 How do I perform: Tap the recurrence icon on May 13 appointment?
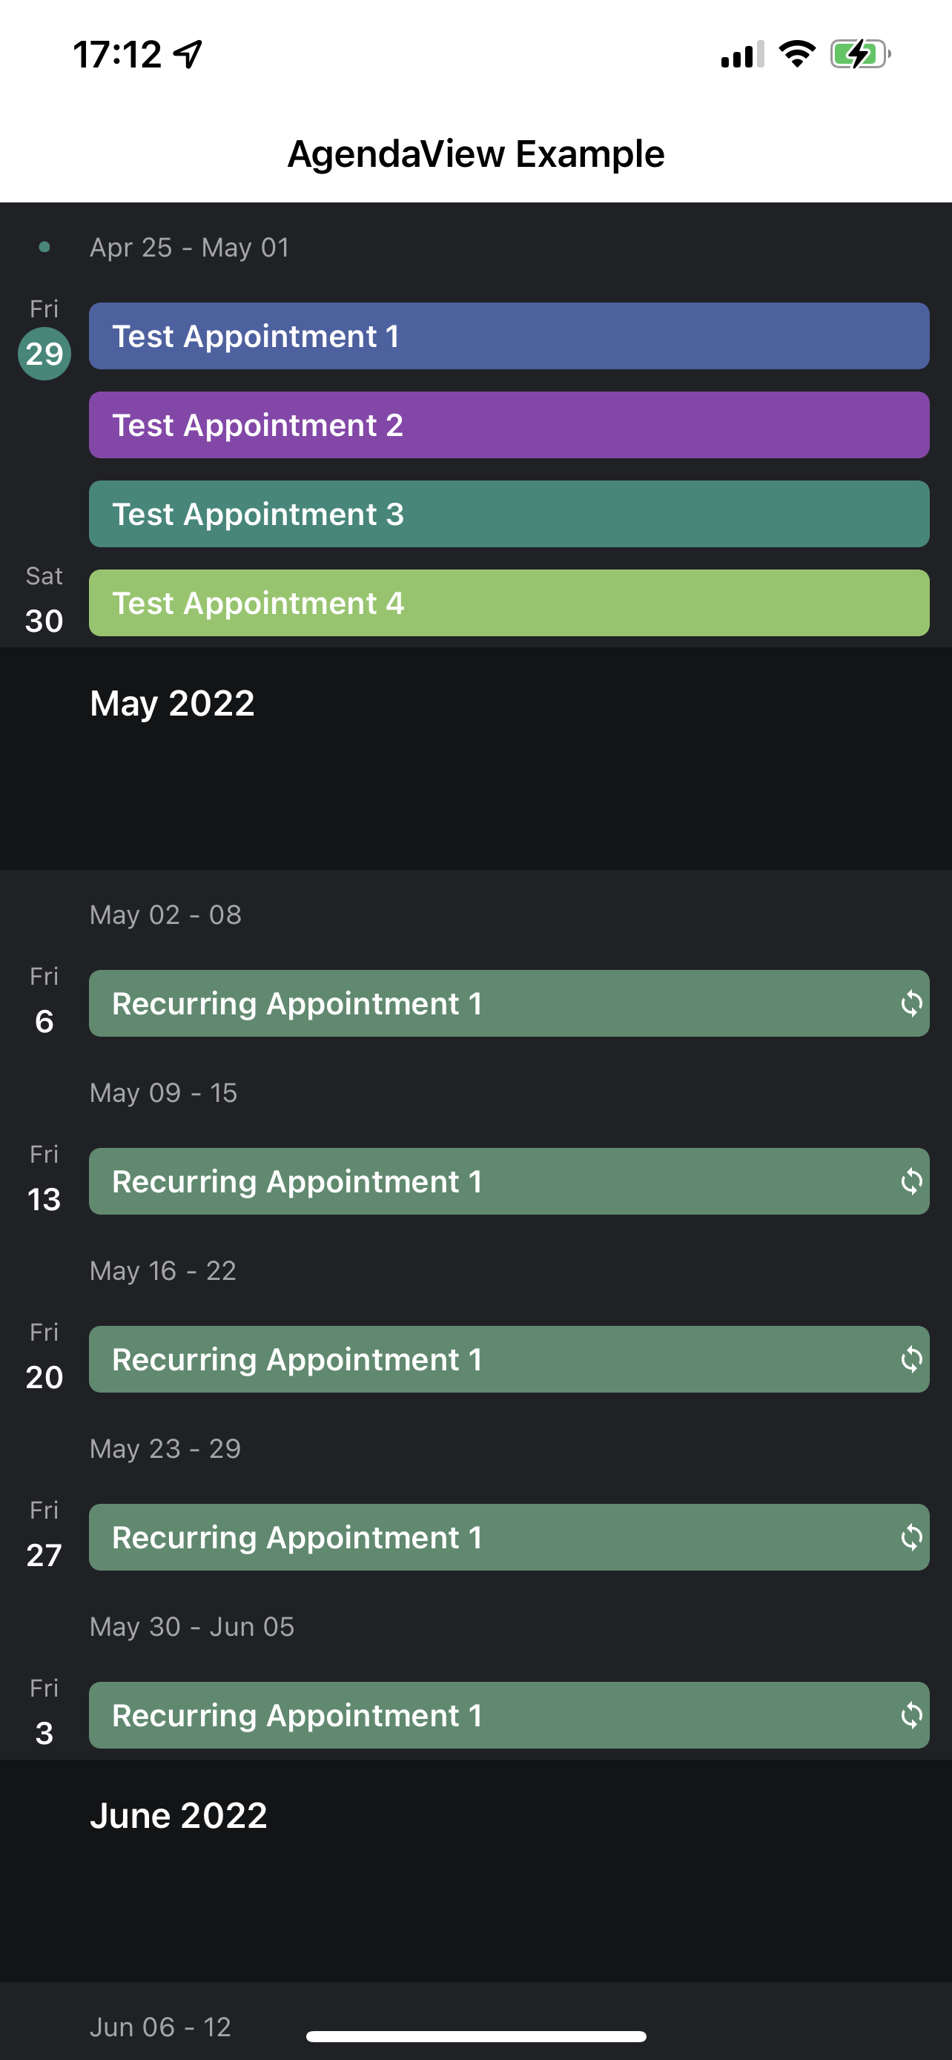pos(911,1182)
